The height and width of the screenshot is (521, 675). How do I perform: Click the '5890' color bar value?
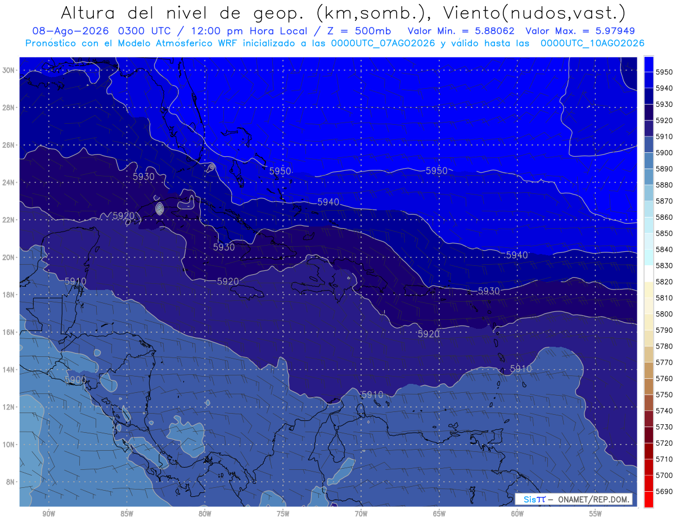[665, 169]
